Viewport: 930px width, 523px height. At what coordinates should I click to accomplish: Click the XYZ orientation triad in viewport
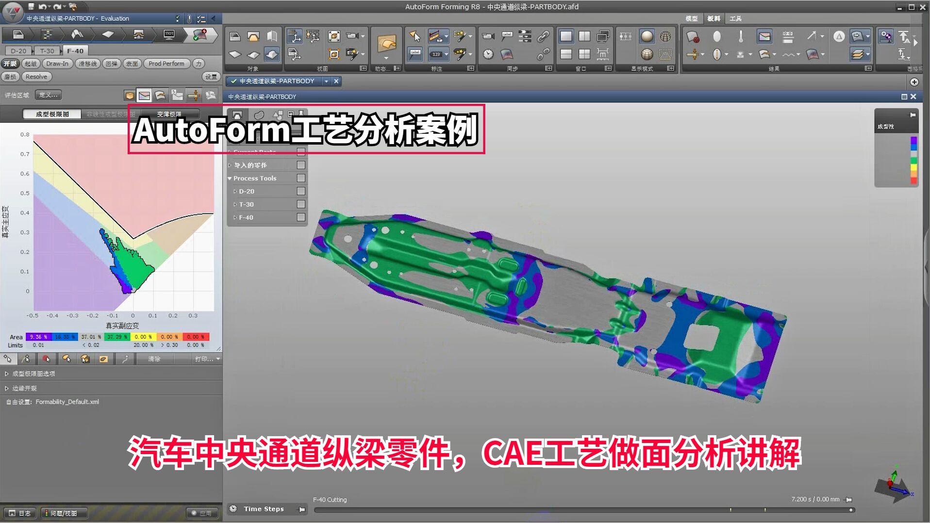pyautogui.click(x=895, y=486)
